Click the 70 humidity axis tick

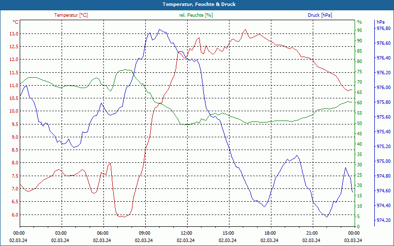(x=360, y=82)
